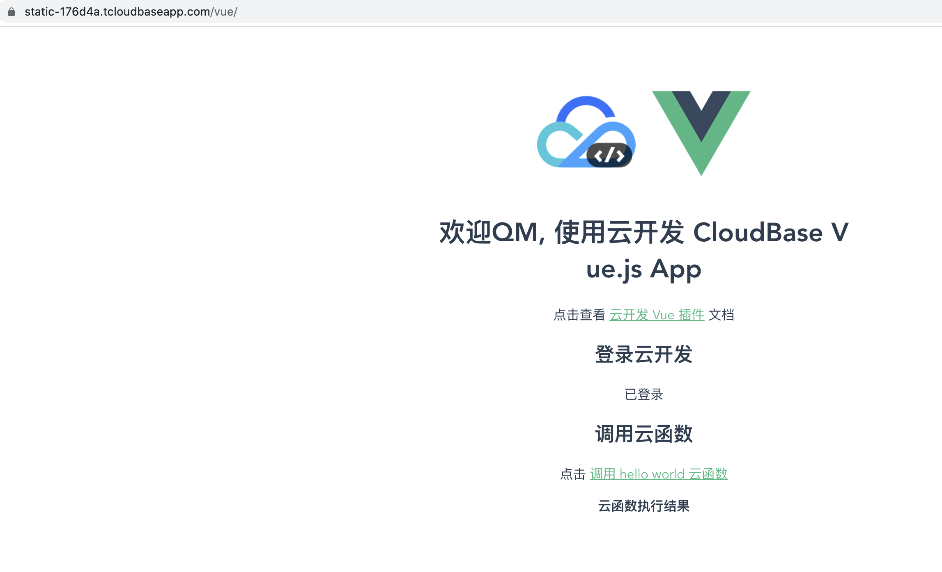Image resolution: width=942 pixels, height=572 pixels.
Task: Click the lock icon in the address bar
Action: 11,11
